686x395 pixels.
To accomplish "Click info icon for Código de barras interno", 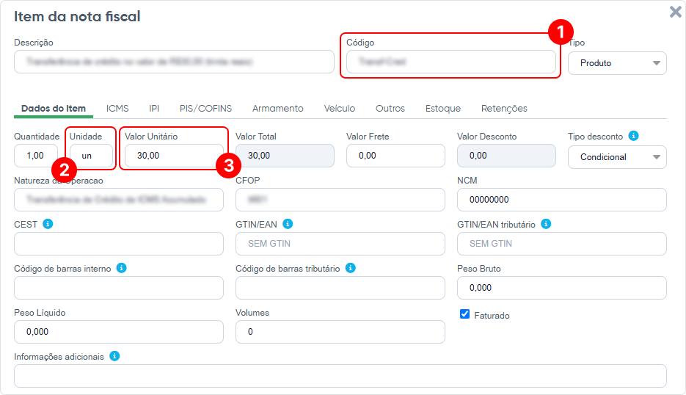I will click(122, 268).
